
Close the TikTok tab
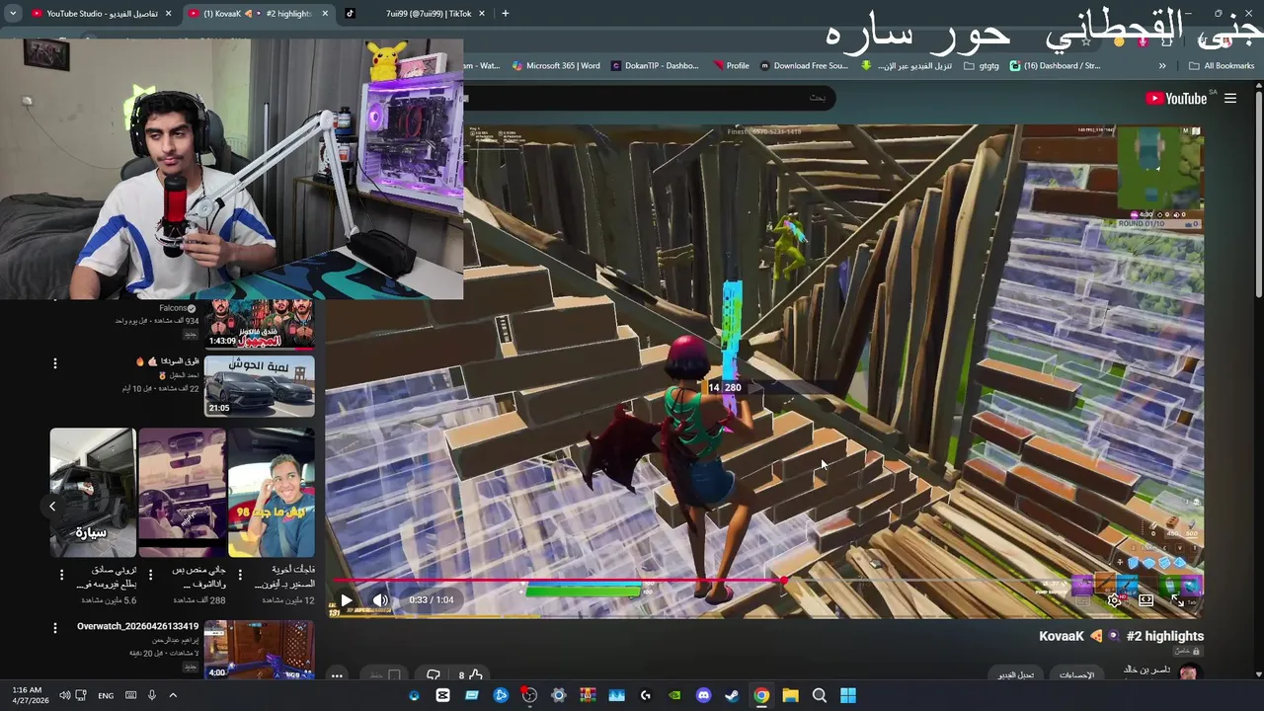click(x=482, y=14)
